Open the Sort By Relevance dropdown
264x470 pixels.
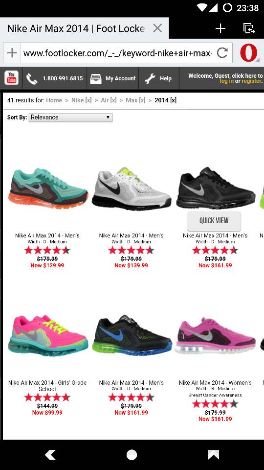click(x=70, y=117)
